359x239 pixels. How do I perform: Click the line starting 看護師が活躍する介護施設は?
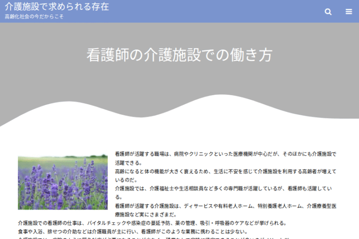click(225, 205)
